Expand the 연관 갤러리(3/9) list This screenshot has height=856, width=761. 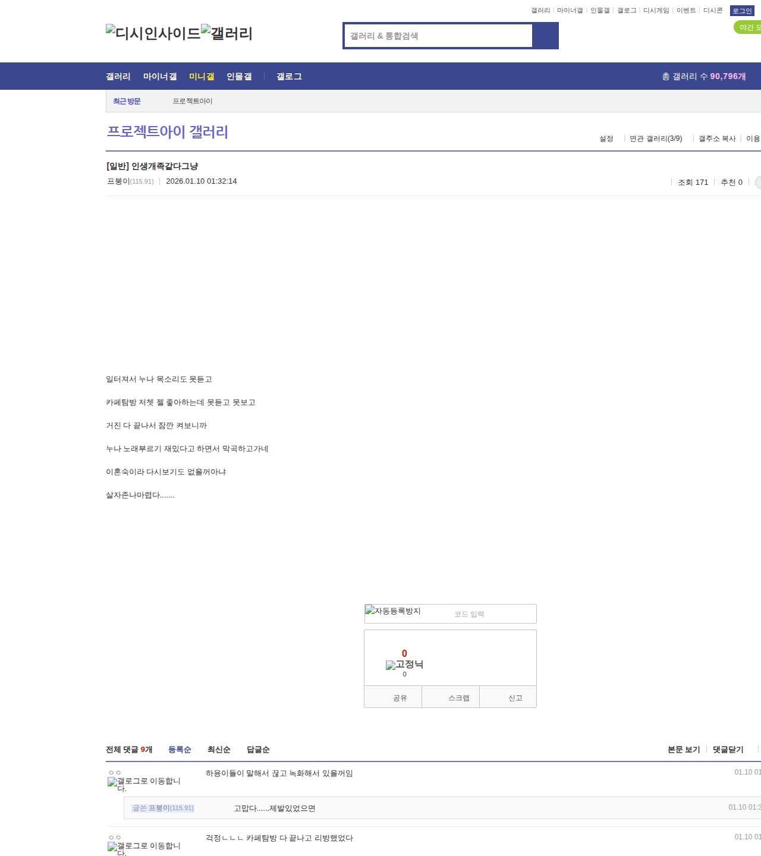655,139
